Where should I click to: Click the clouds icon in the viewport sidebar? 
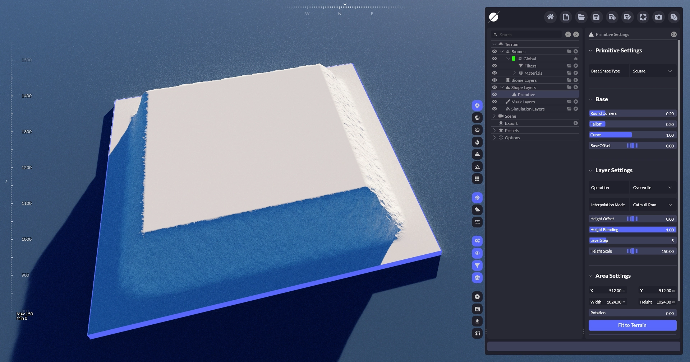point(477,210)
